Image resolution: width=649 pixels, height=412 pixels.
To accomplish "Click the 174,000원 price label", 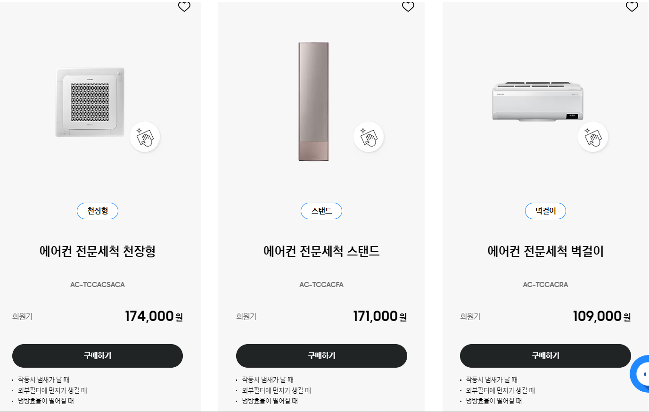I will pyautogui.click(x=153, y=316).
